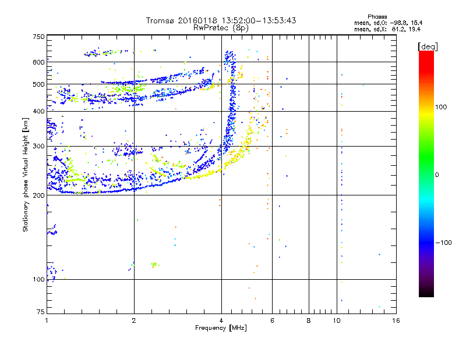Click the colorbar tick label "100"
The height and width of the screenshot is (349, 466).
(441, 107)
